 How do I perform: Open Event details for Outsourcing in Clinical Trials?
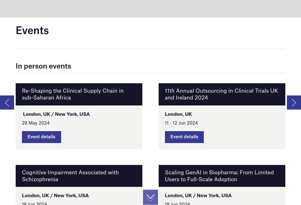(184, 137)
